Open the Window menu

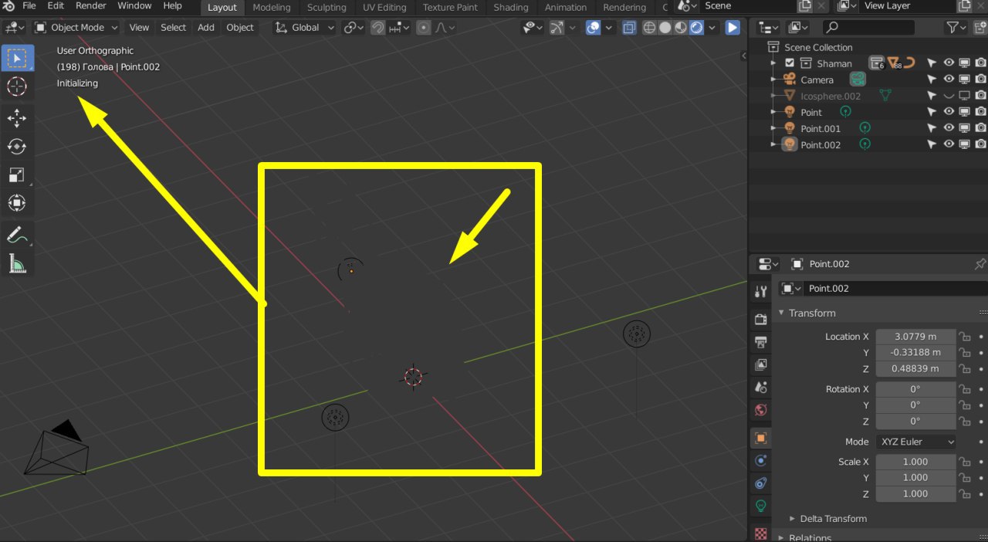point(134,6)
